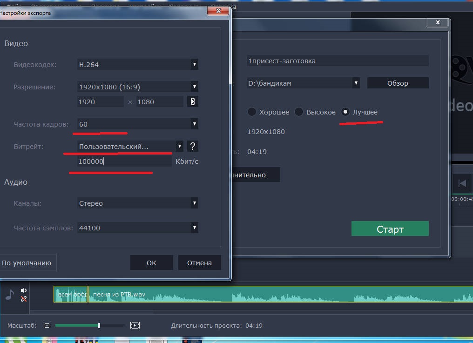This screenshot has height=343, width=473.
Task: Jump to previous frame in the player
Action: click(x=462, y=183)
